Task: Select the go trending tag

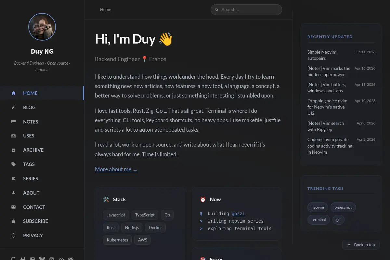Action: 338,220
